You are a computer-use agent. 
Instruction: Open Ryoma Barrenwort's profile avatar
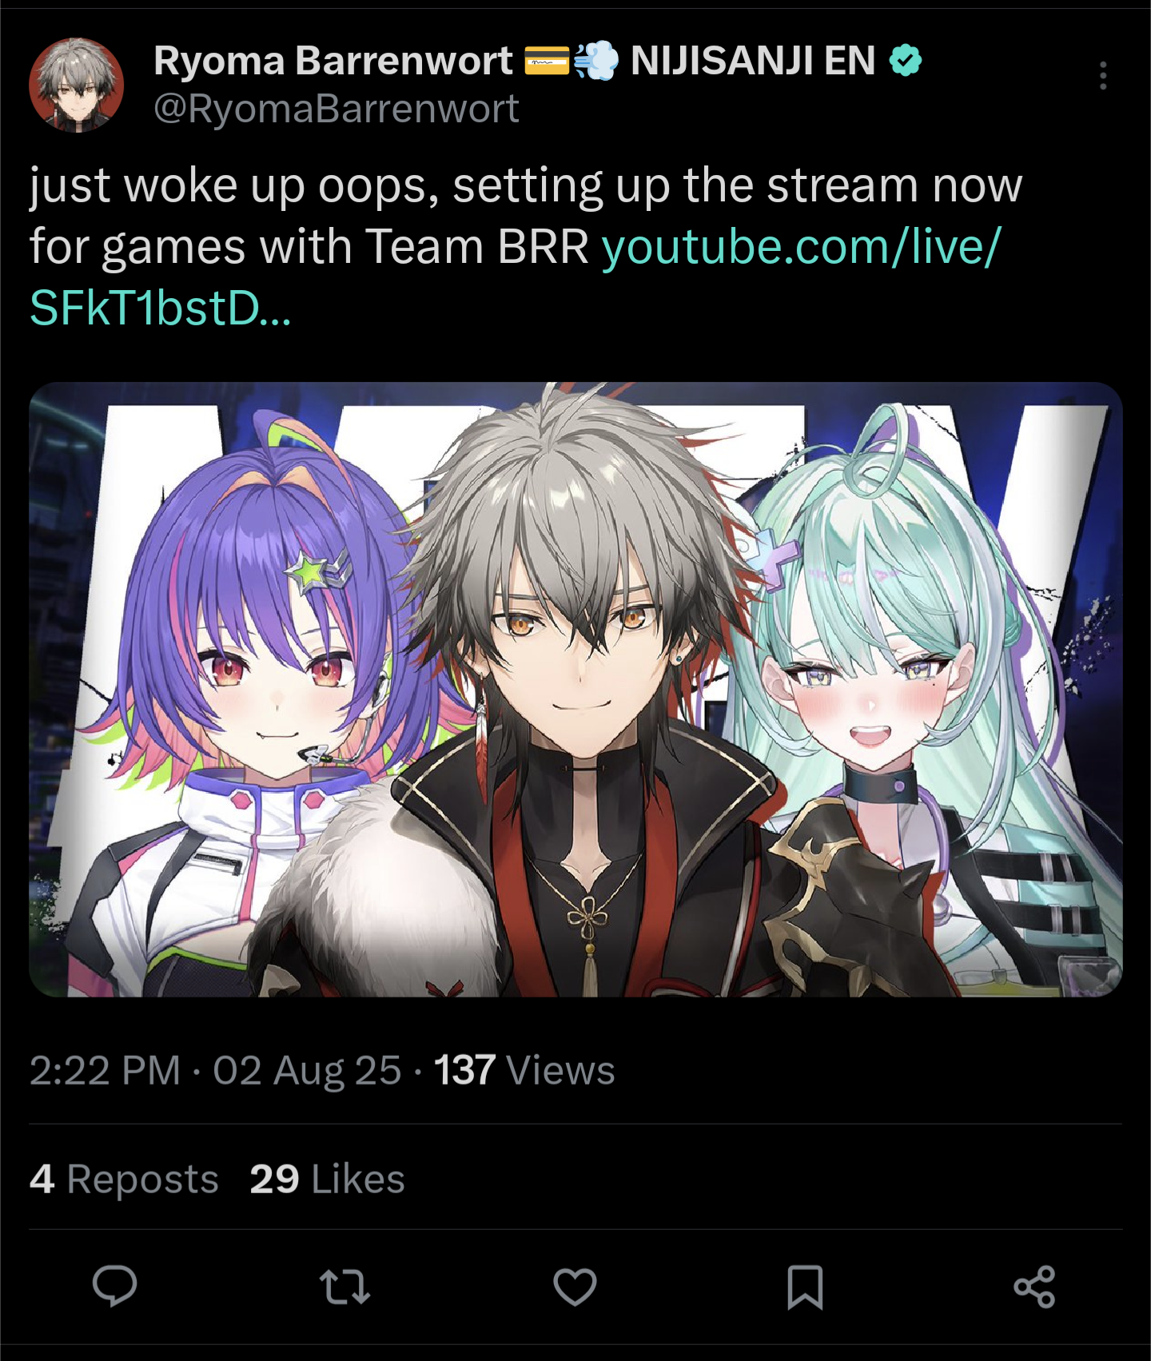(77, 85)
